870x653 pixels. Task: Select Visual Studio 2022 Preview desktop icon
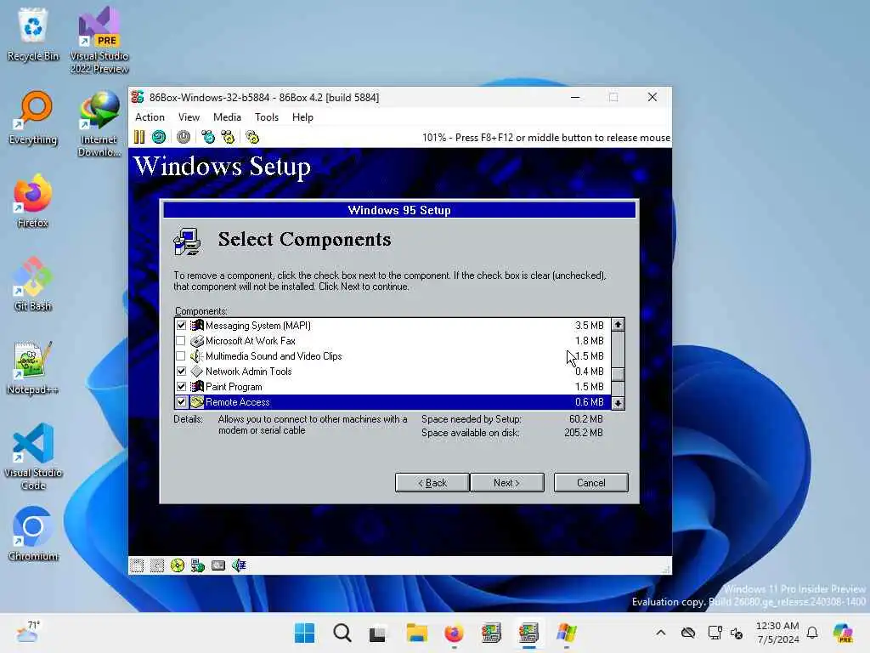click(x=99, y=40)
